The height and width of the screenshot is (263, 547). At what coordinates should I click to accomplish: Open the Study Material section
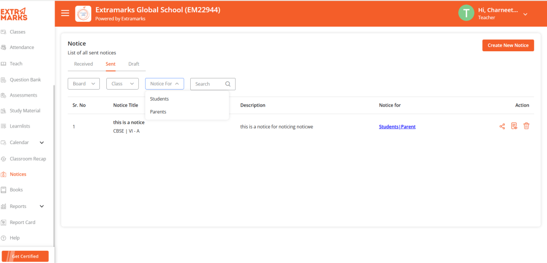click(x=25, y=111)
